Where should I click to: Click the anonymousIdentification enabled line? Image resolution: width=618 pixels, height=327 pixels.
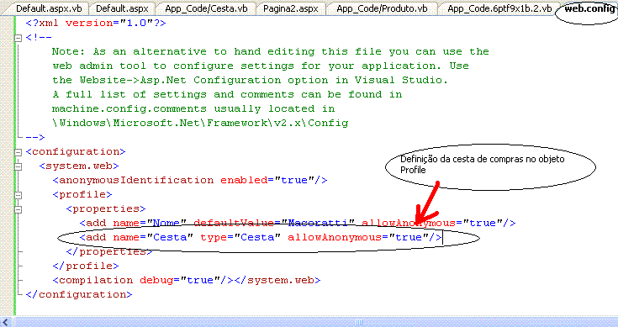[190, 180]
